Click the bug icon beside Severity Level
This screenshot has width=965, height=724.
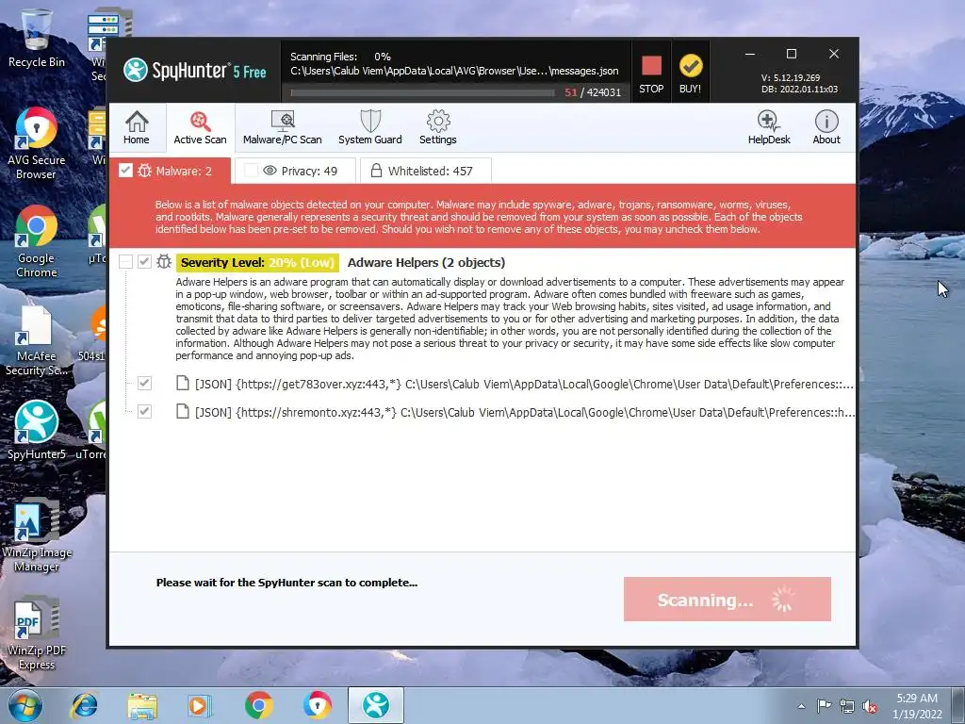click(x=164, y=262)
